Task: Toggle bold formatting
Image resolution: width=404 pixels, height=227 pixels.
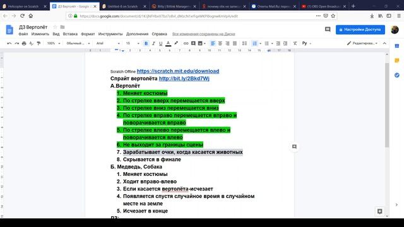Action: 146,44
